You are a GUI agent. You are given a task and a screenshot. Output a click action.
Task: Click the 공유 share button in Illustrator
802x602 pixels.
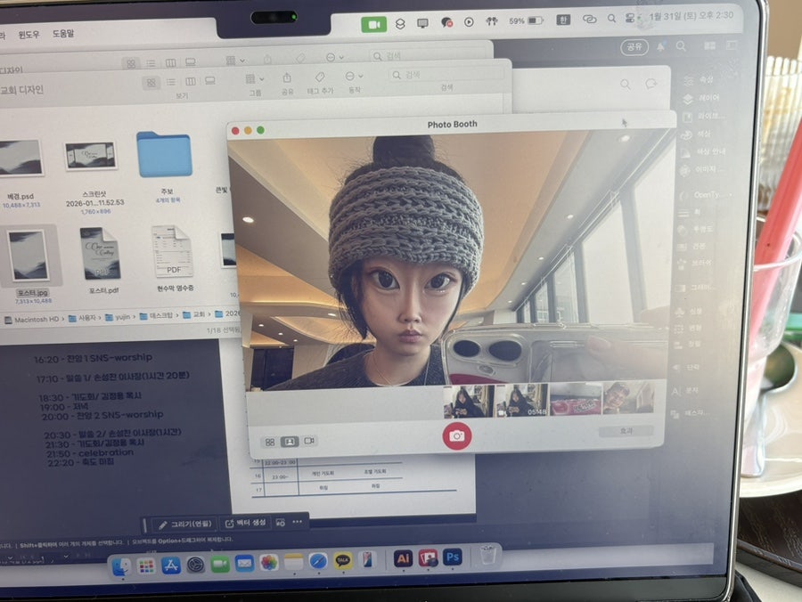[x=634, y=46]
